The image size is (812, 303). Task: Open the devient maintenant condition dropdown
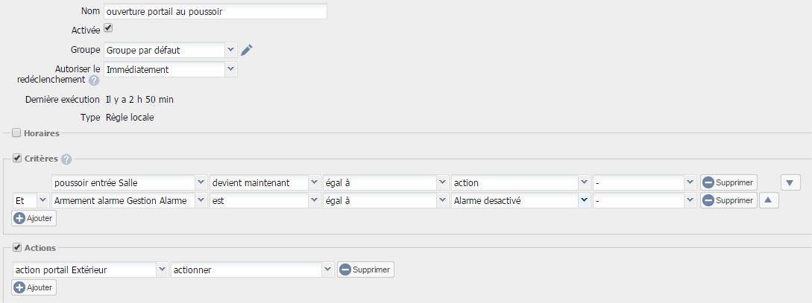(265, 183)
